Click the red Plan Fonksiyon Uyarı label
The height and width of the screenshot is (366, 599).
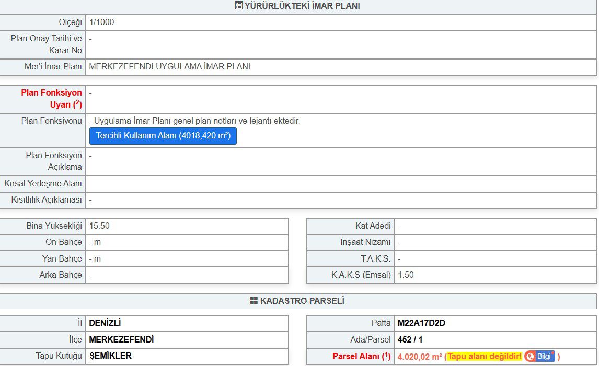51,99
